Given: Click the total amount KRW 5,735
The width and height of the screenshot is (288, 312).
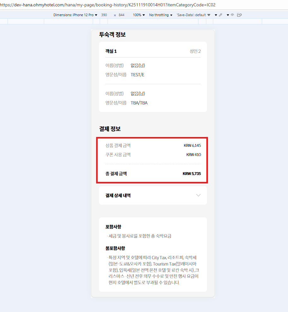Looking at the screenshot, I should click(191, 174).
